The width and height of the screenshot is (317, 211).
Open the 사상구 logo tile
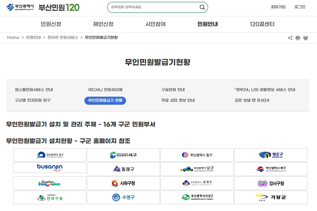tap(197, 197)
